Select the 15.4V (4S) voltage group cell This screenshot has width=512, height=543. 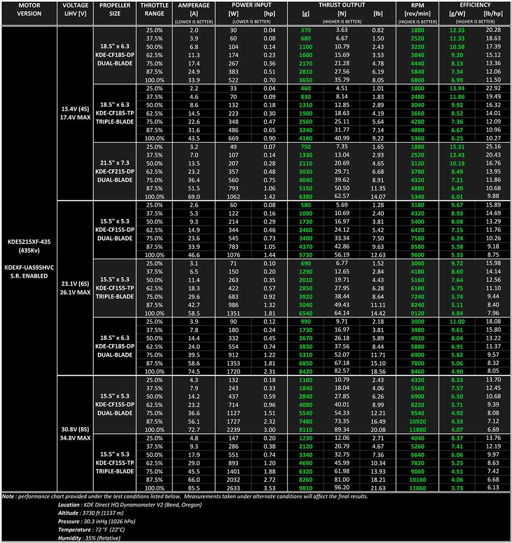(x=75, y=113)
